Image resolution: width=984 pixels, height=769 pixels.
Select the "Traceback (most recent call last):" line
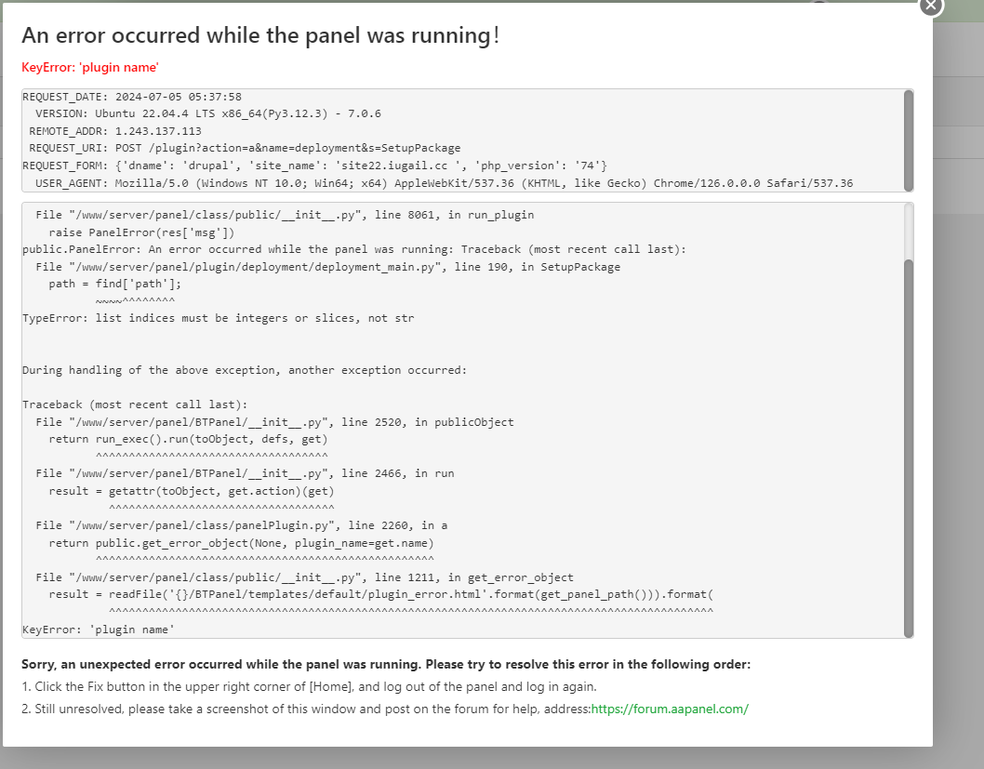tap(135, 404)
